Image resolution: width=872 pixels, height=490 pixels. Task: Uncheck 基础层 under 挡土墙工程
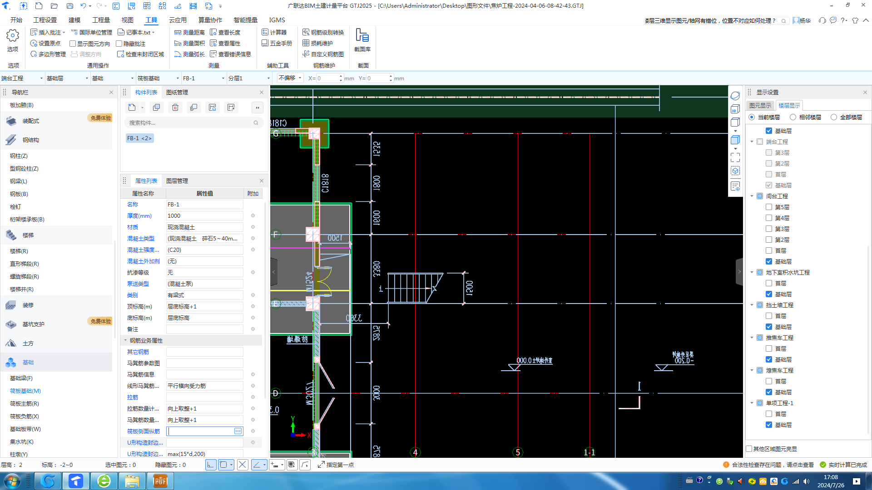click(769, 327)
